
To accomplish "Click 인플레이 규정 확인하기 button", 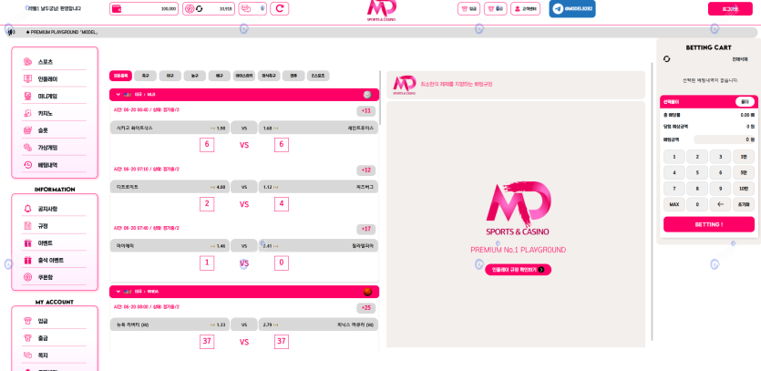I will (x=518, y=270).
